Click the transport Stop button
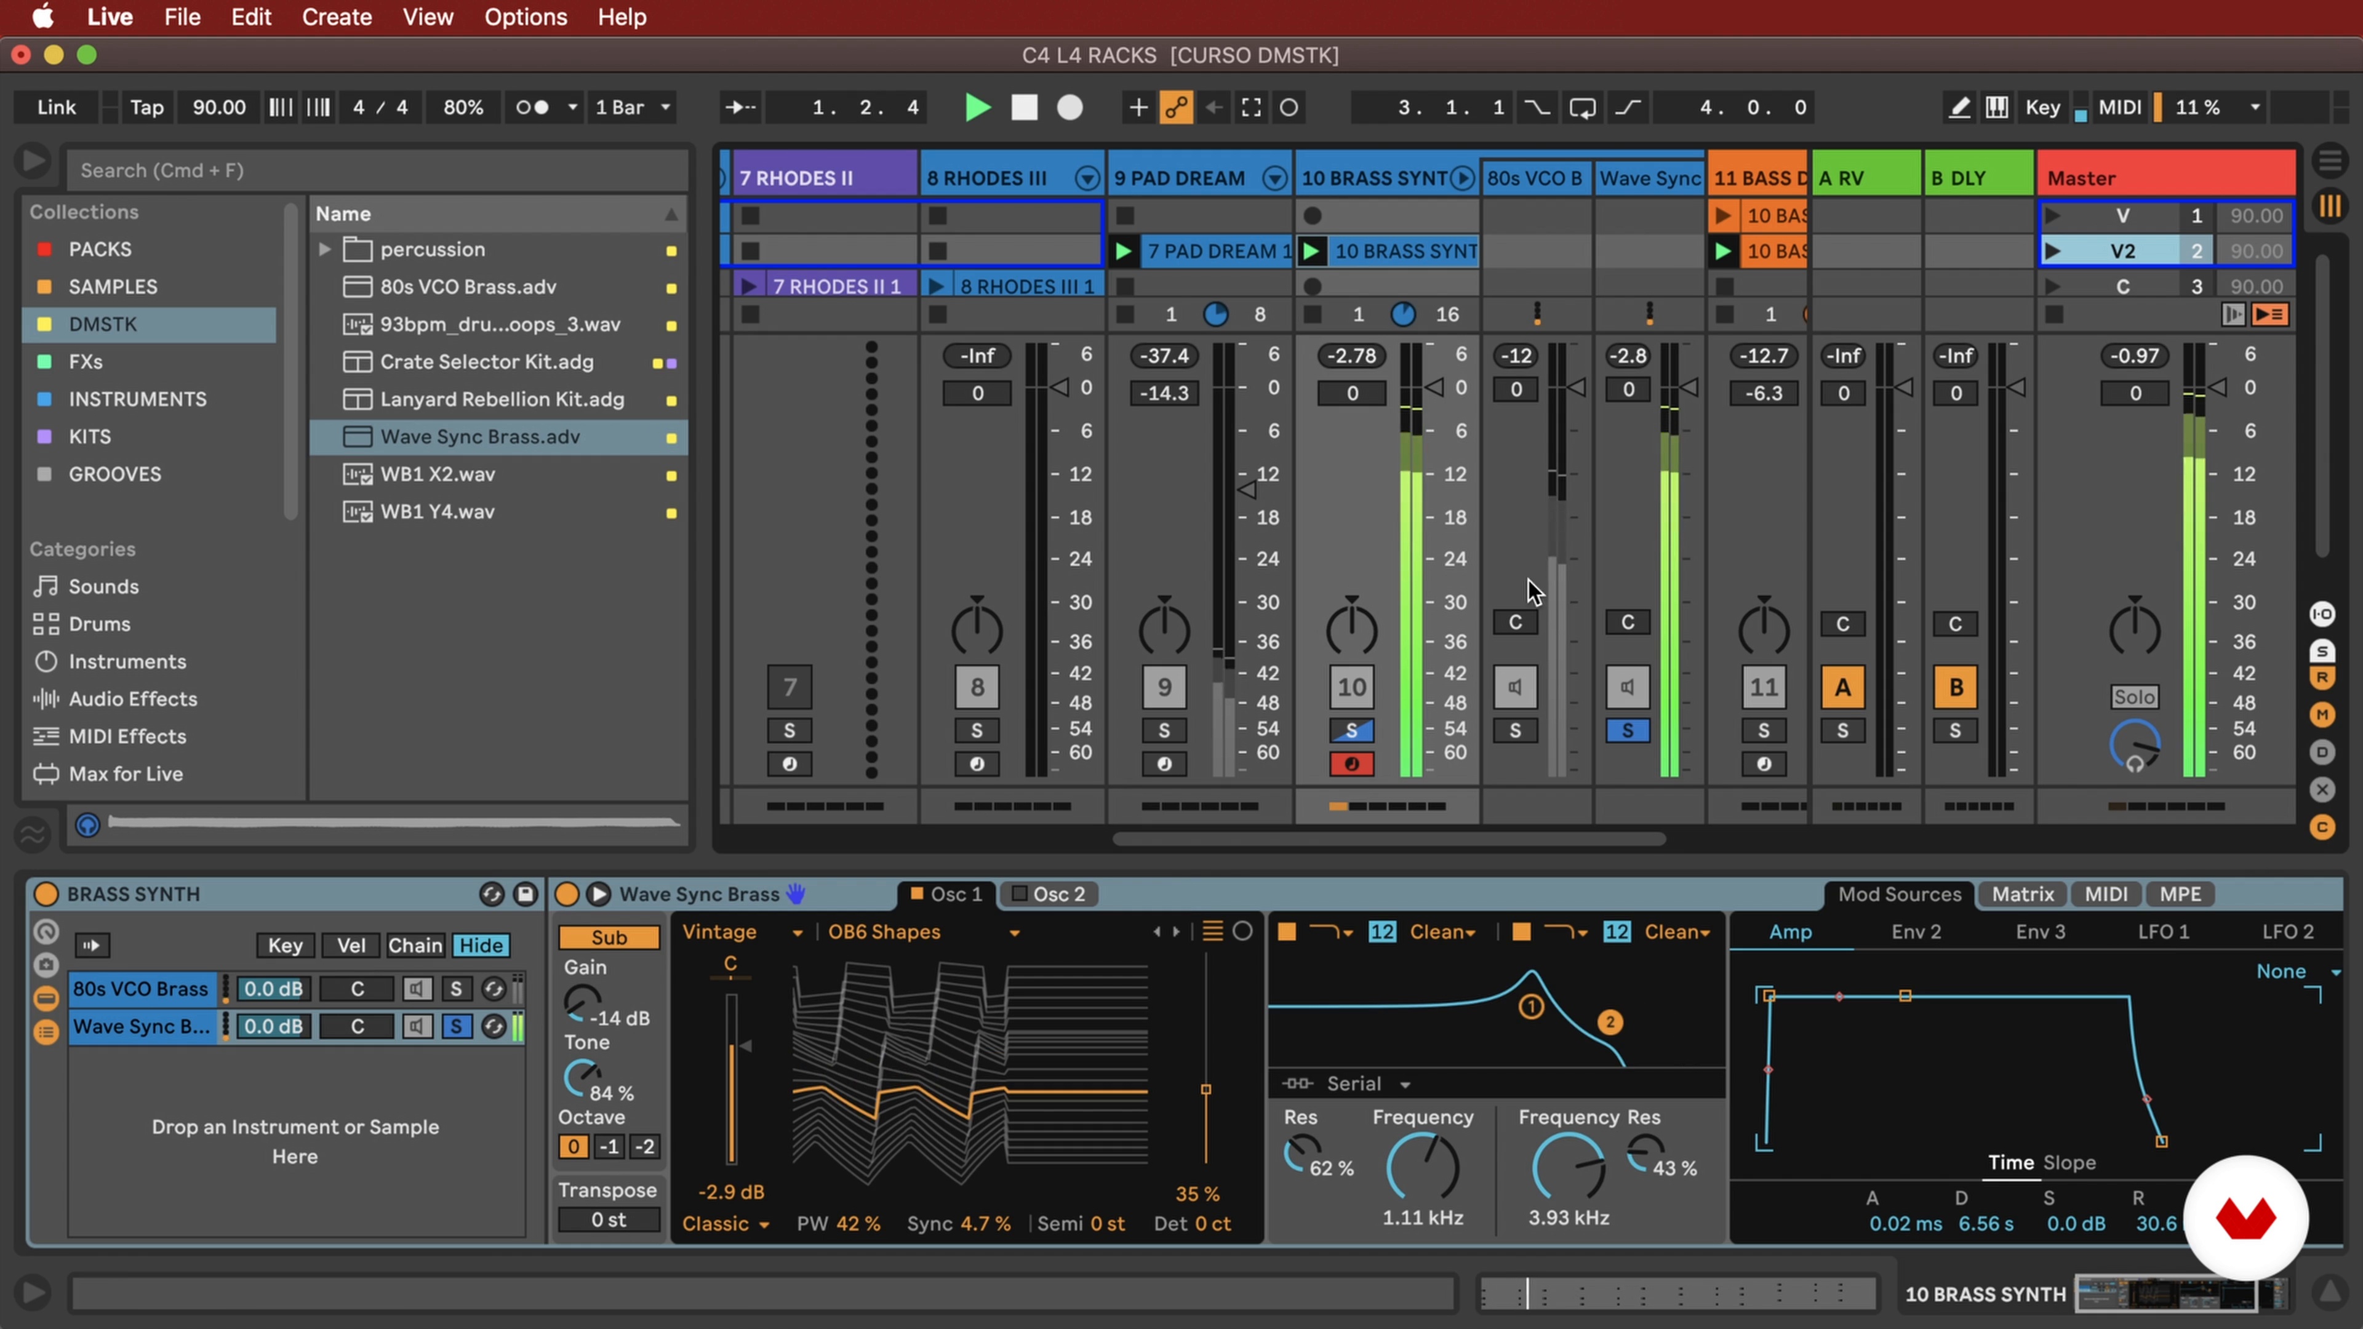 pos(1024,107)
